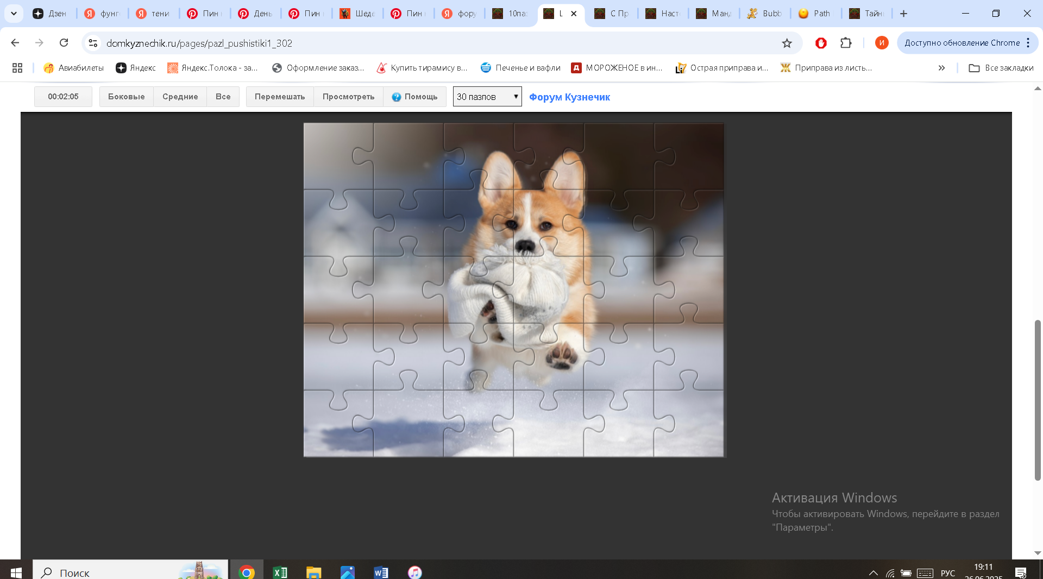The height and width of the screenshot is (579, 1043).
Task: Click the page vertical scrollbar thumb
Action: tap(1038, 400)
